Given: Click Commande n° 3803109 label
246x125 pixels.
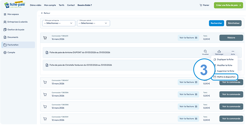Looking at the screenshot, I should click(60, 117).
